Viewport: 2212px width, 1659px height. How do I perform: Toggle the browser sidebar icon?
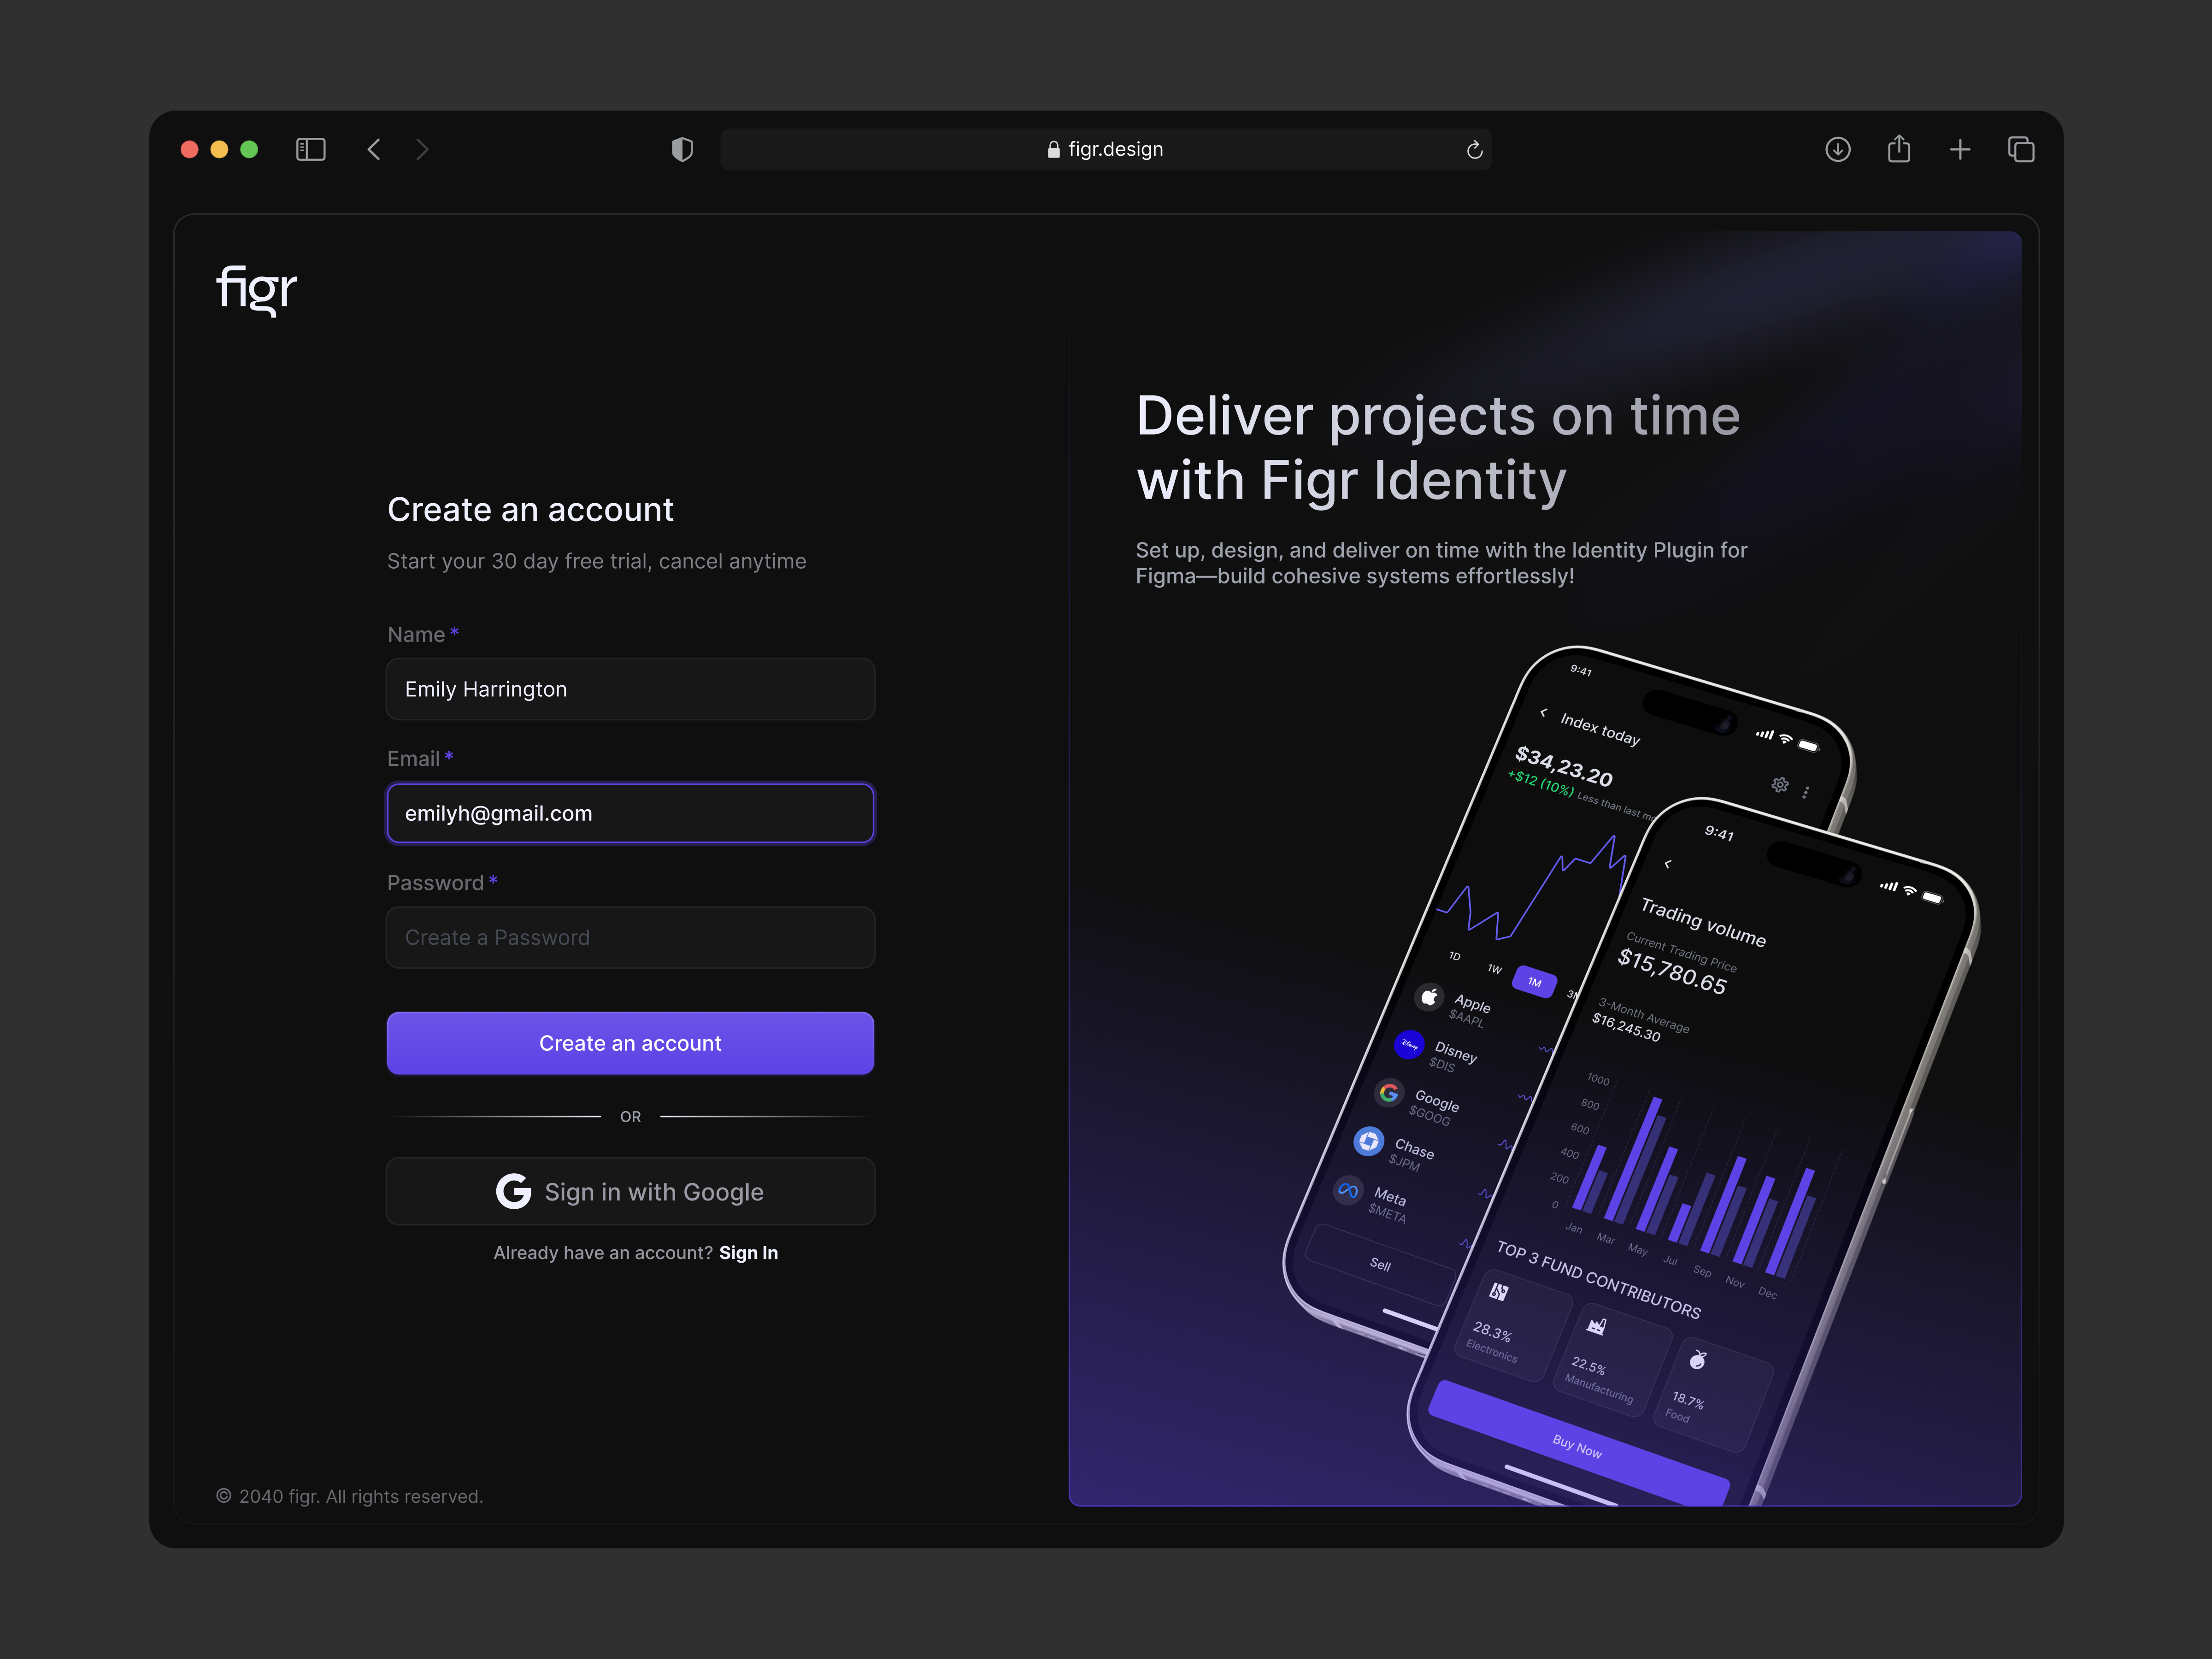tap(311, 149)
